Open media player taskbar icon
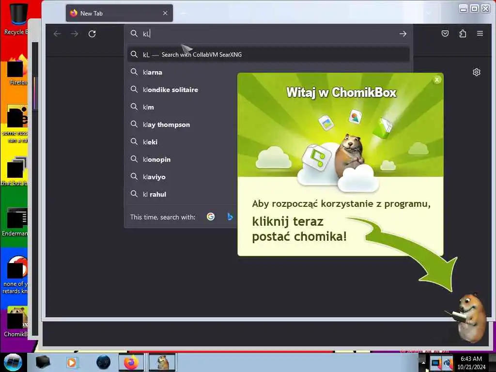496x372 pixels. click(72, 362)
